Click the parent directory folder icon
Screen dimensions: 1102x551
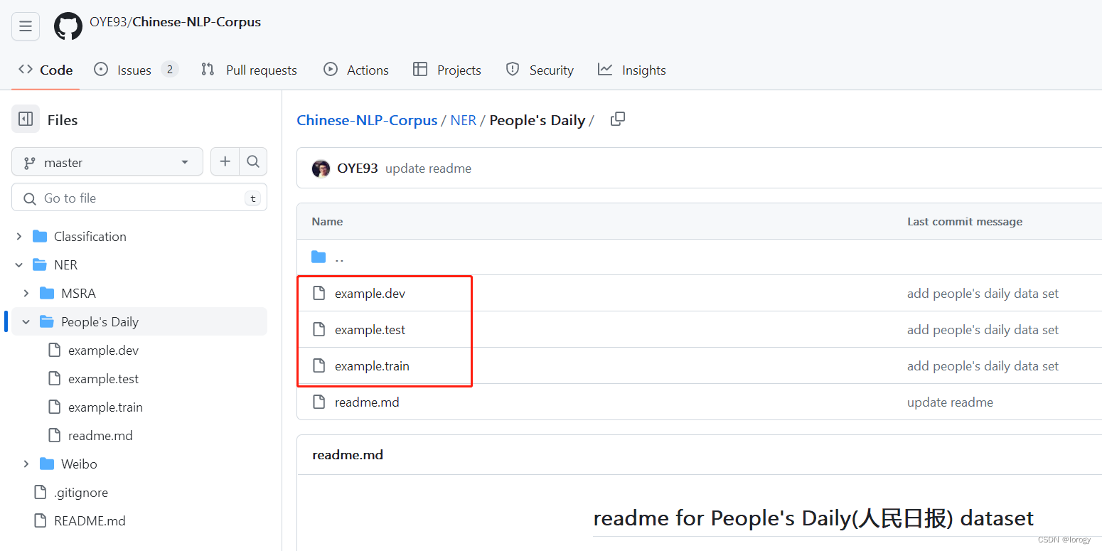pos(319,257)
